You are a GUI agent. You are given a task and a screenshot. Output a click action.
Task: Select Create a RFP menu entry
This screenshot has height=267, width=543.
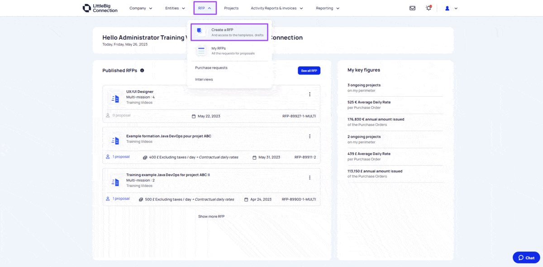point(229,32)
